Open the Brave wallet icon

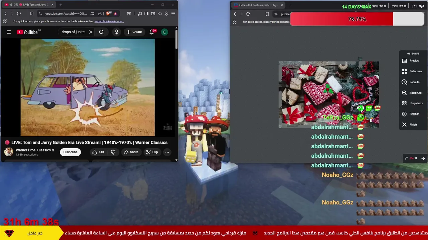click(153, 14)
